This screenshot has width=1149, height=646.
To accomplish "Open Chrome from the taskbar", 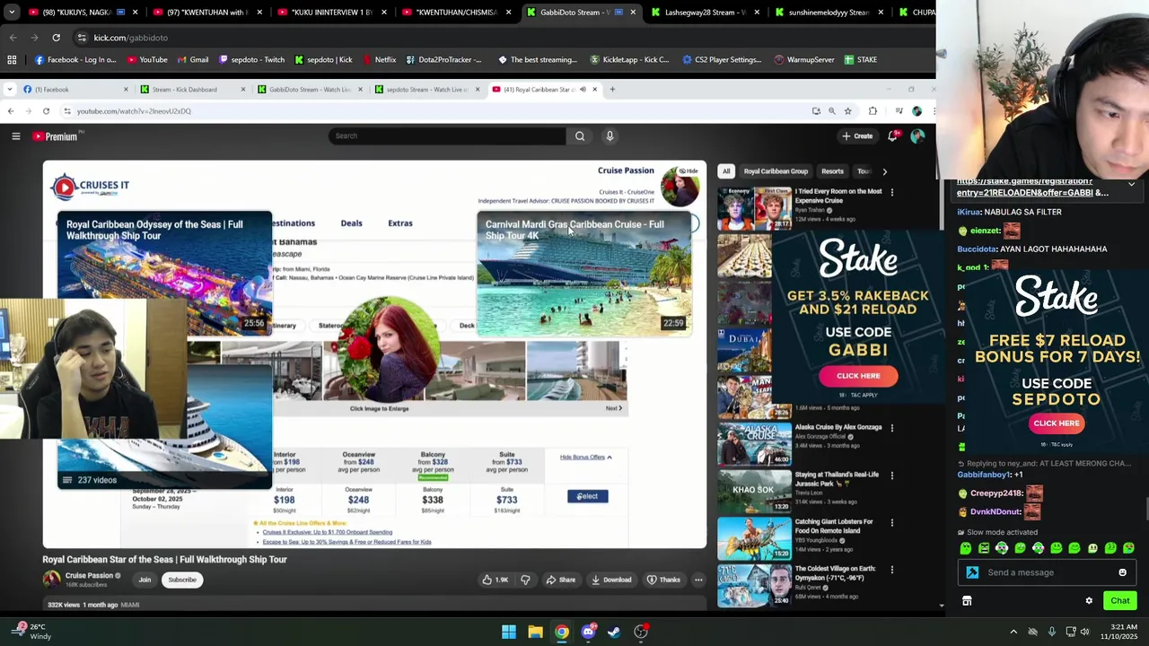I will 561,632.
